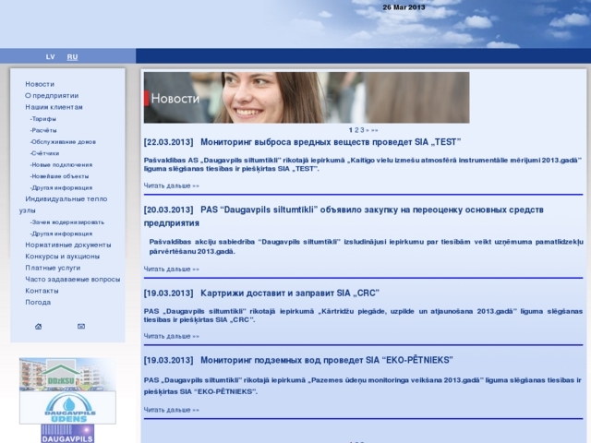Open the Новые подключения submenu item

pos(61,164)
